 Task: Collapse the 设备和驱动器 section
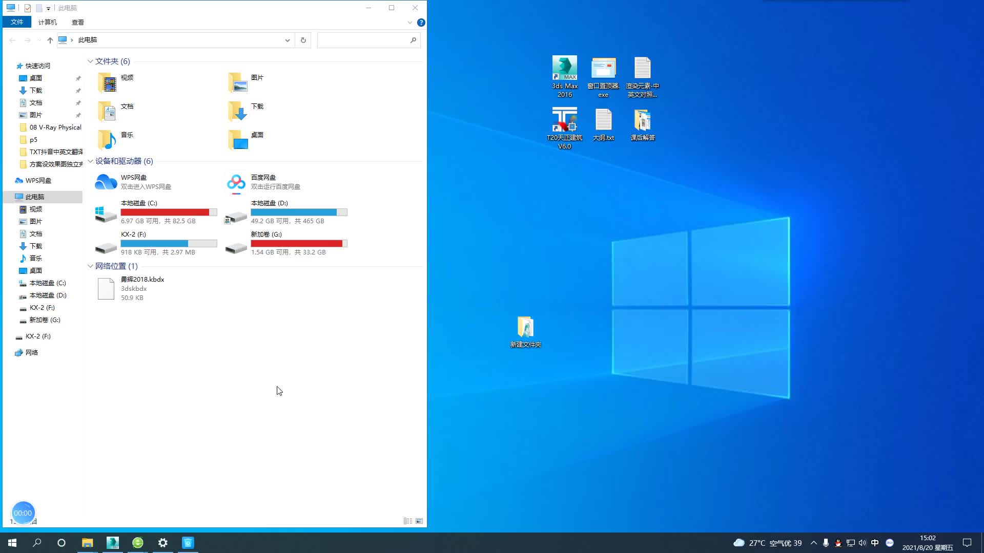[91, 161]
